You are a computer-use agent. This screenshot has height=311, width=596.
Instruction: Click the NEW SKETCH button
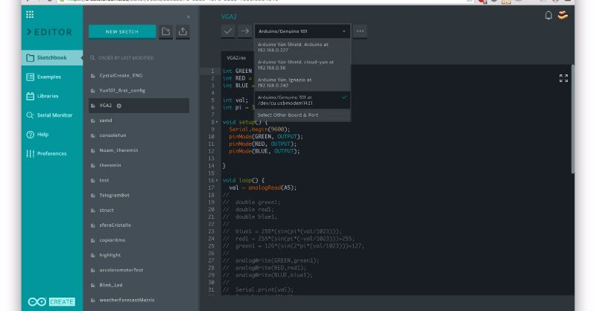(122, 31)
